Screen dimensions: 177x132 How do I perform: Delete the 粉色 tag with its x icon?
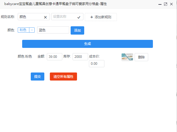pyautogui.click(x=32, y=30)
